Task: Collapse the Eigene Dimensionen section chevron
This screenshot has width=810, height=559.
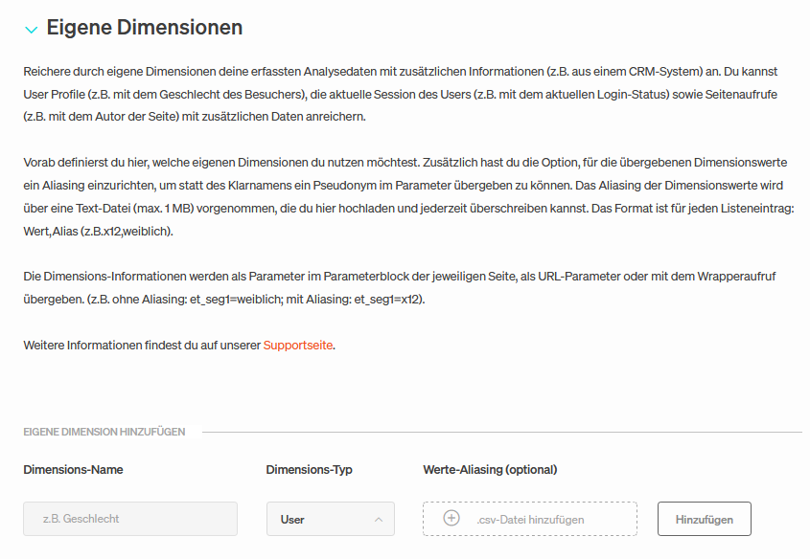Action: tap(31, 30)
